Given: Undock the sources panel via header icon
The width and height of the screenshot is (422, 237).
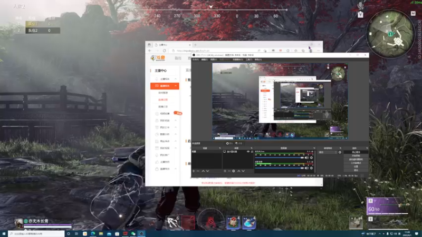Looking at the screenshot, I should 252,148.
